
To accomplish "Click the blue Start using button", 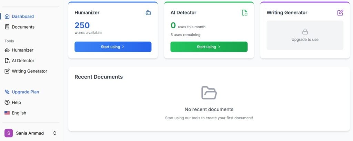I will 113,47.
